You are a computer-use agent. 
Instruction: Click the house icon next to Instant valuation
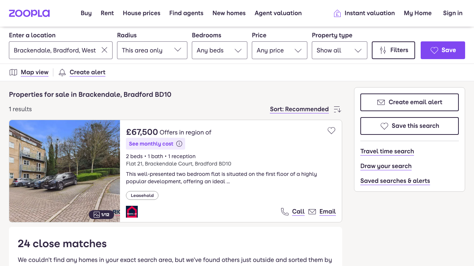[x=337, y=13]
